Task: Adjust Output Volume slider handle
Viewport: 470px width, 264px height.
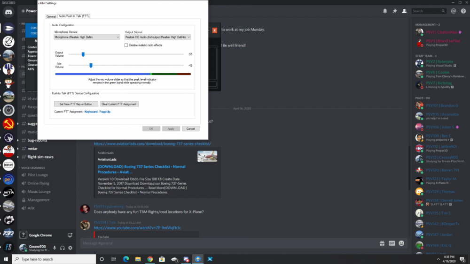Action: [x=83, y=54]
